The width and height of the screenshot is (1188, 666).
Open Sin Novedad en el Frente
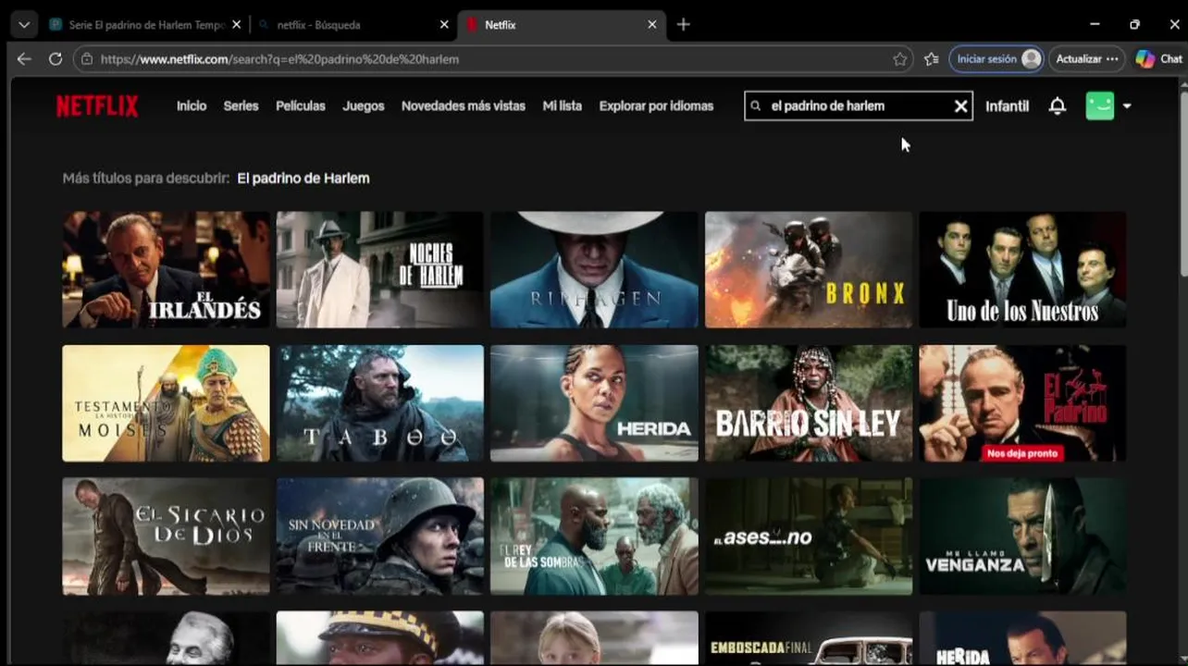pyautogui.click(x=379, y=536)
